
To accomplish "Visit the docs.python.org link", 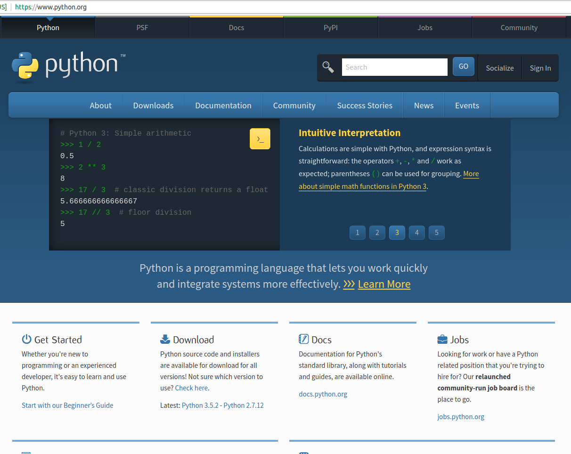I will coord(323,394).
